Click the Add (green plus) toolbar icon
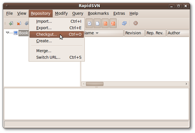This screenshot has height=133, width=195. (11, 23)
